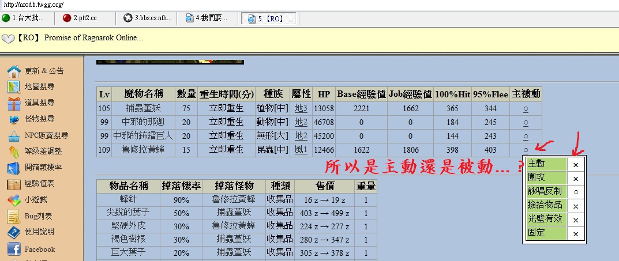Click the 開箱類機率 sidebar icon
Image resolution: width=619 pixels, height=261 pixels.
(x=14, y=168)
